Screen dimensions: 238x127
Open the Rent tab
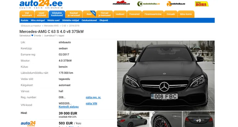coord(89,14)
